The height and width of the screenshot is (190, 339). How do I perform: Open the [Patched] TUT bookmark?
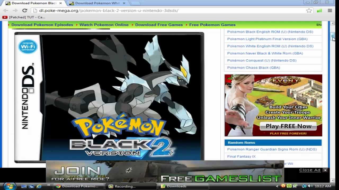pos(24,17)
